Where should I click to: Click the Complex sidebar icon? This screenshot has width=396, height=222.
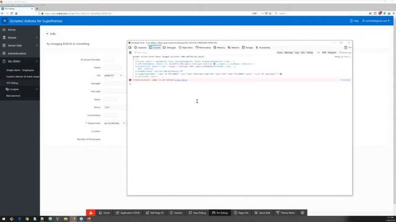point(7,89)
